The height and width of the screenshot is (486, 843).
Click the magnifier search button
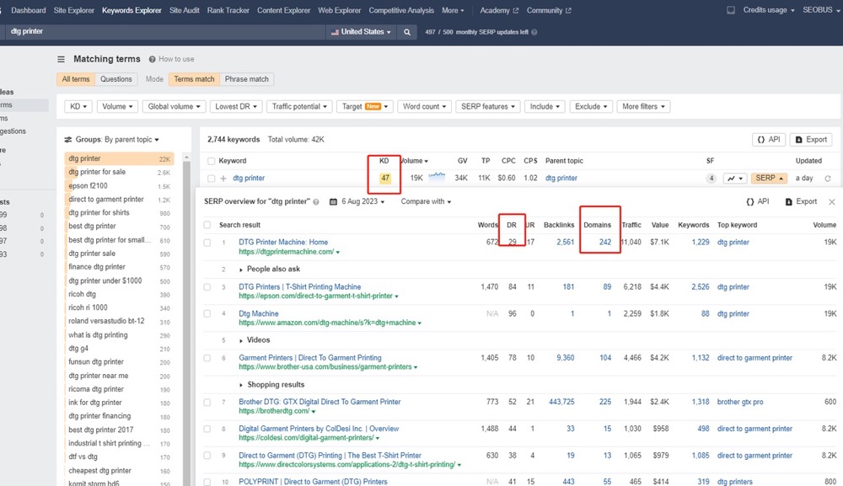[407, 32]
